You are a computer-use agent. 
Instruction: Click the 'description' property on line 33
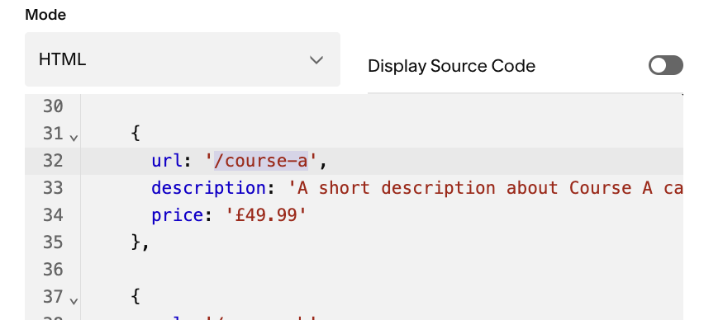210,188
